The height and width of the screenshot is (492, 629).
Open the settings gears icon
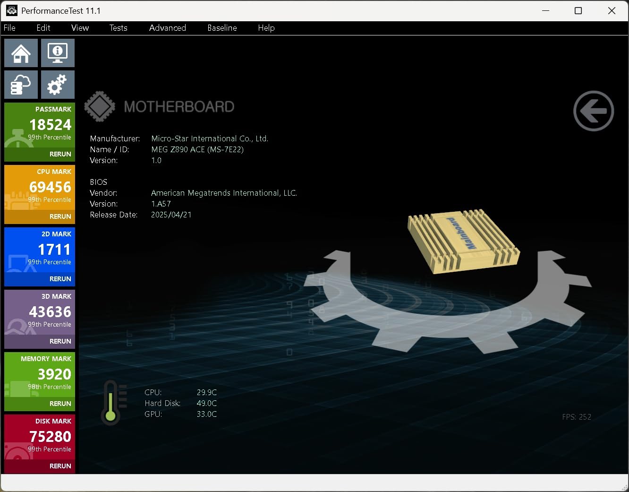pyautogui.click(x=58, y=85)
